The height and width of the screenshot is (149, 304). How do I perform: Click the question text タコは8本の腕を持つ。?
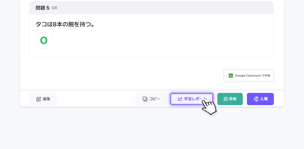pos(65,24)
